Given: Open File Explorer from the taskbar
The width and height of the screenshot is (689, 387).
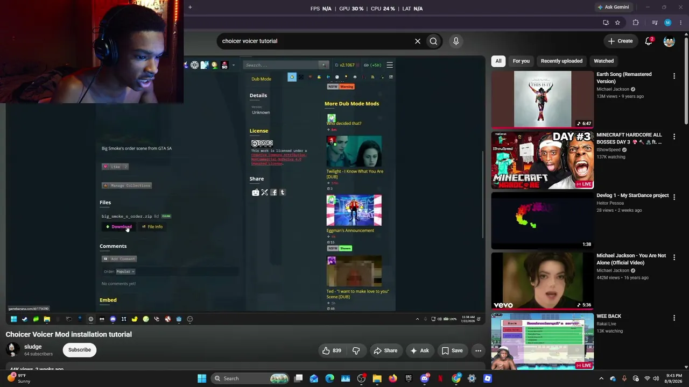Looking at the screenshot, I should (377, 378).
